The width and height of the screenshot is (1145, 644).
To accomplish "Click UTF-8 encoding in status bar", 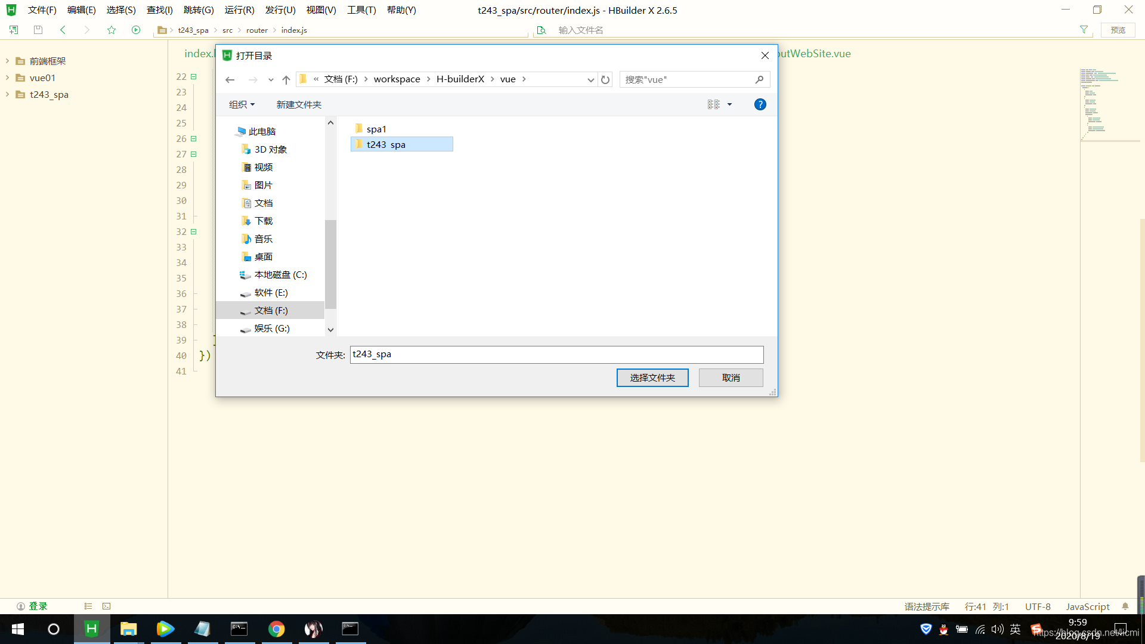I will [1038, 606].
